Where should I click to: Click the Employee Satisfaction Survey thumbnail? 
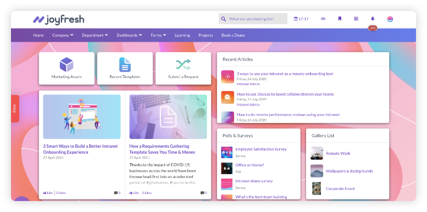pos(226,152)
